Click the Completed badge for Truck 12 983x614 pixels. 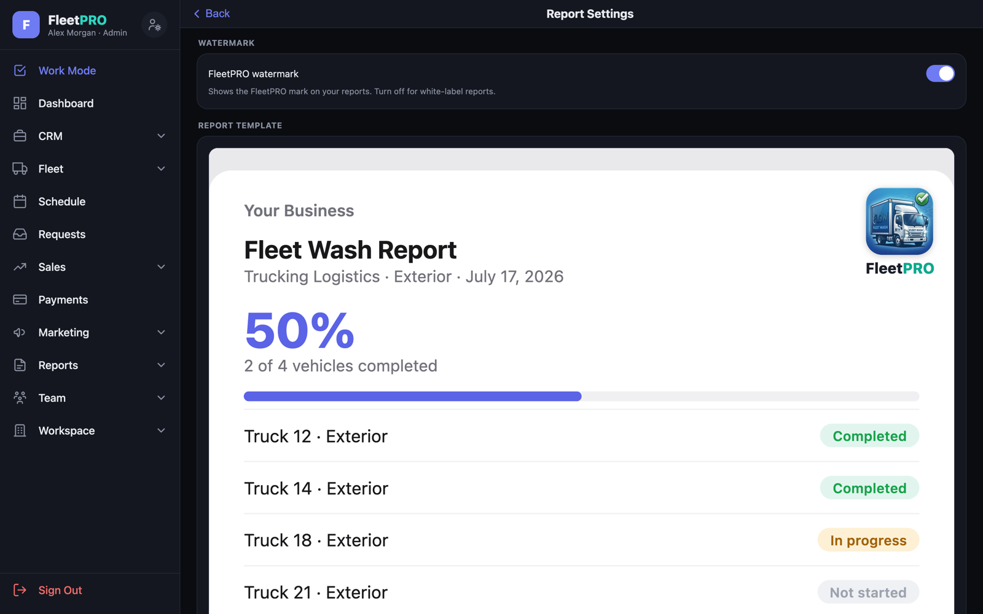coord(869,436)
